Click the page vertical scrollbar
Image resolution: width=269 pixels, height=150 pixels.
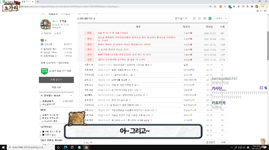[x=268, y=46]
